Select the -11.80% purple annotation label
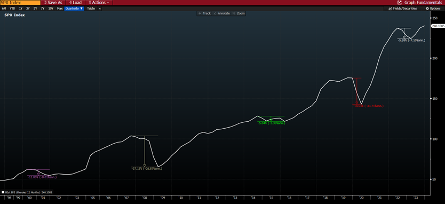The image size is (445, 204). tap(42, 177)
